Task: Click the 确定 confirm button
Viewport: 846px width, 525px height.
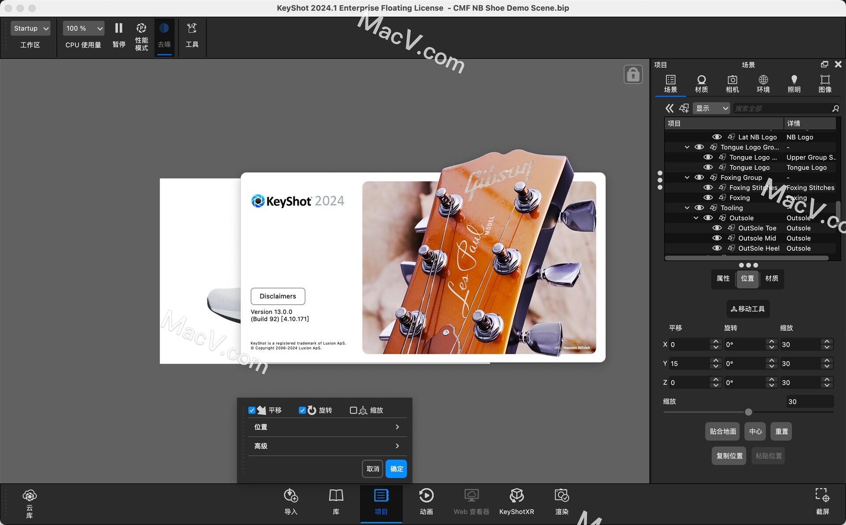Action: 396,469
